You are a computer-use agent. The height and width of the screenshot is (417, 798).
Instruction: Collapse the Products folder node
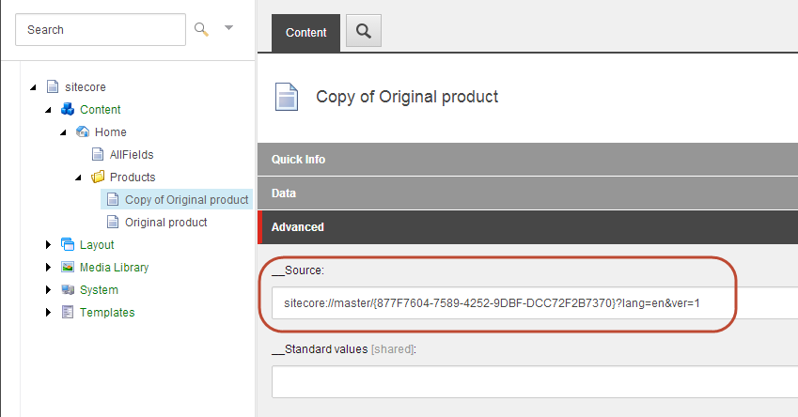(x=79, y=178)
